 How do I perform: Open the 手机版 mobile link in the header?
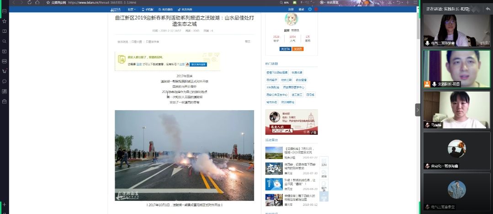tap(148, 10)
